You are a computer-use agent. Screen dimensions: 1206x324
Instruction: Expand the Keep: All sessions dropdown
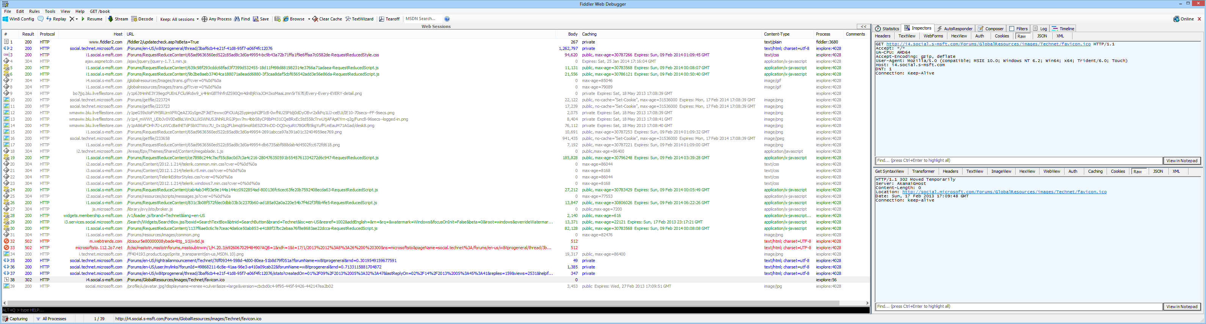[x=179, y=19]
